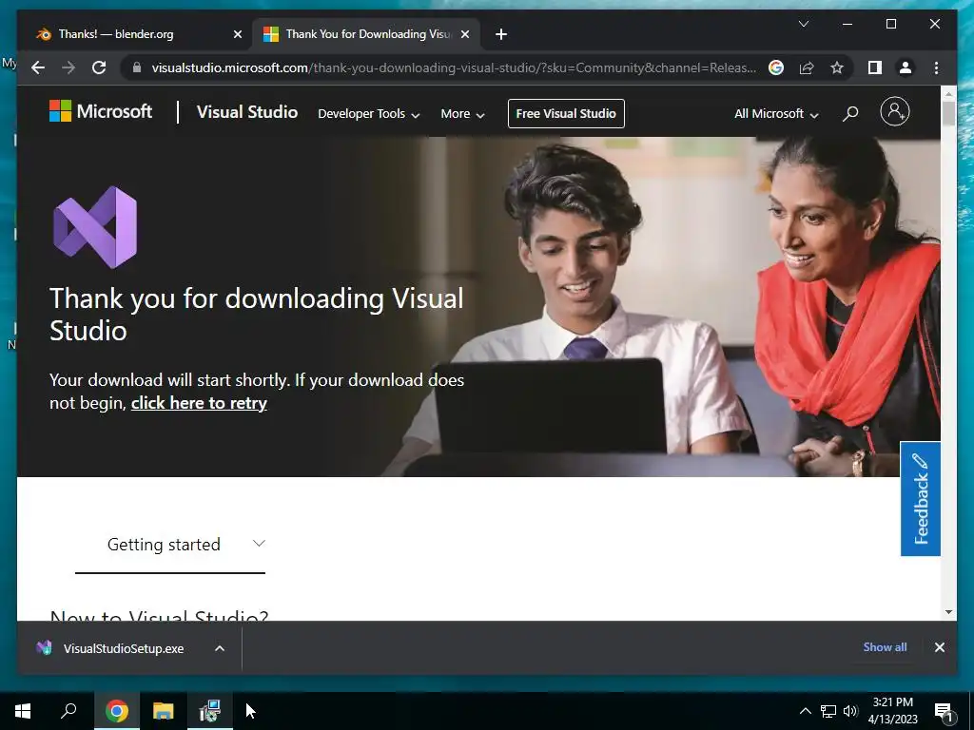Viewport: 974px width, 730px height.
Task: Bookmark this page with the star
Action: [837, 67]
